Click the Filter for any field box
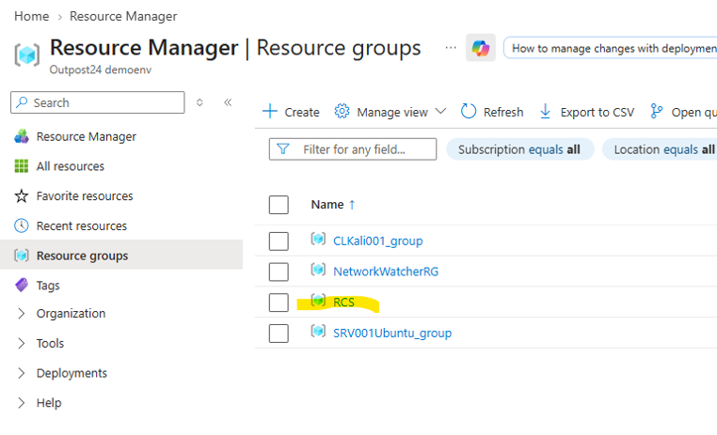Viewport: 717px width, 435px height. pos(353,149)
